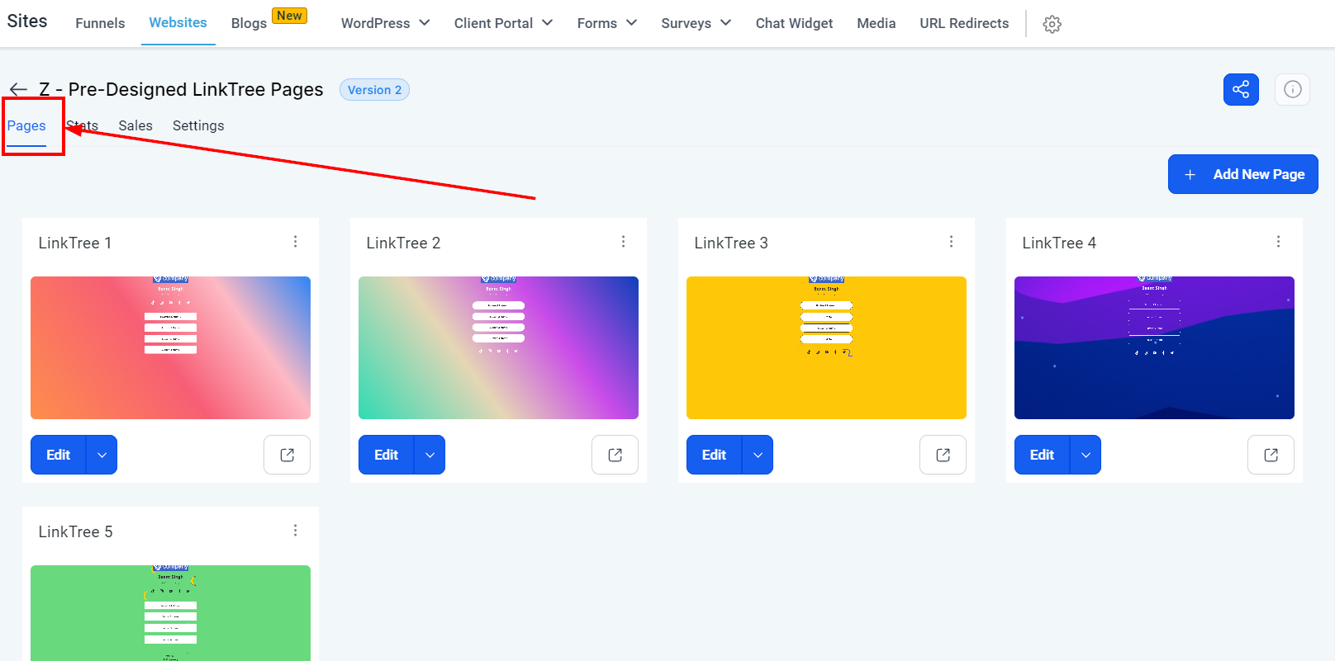The height and width of the screenshot is (661, 1335).
Task: Expand the Edit dropdown arrow for LinkTree 1
Action: [x=102, y=455]
